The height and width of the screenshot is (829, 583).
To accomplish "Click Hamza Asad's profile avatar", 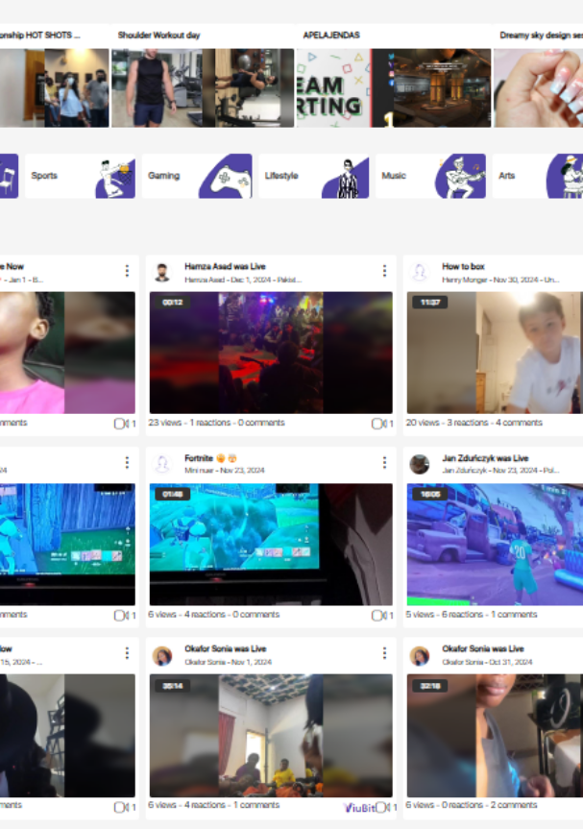I will 162,273.
